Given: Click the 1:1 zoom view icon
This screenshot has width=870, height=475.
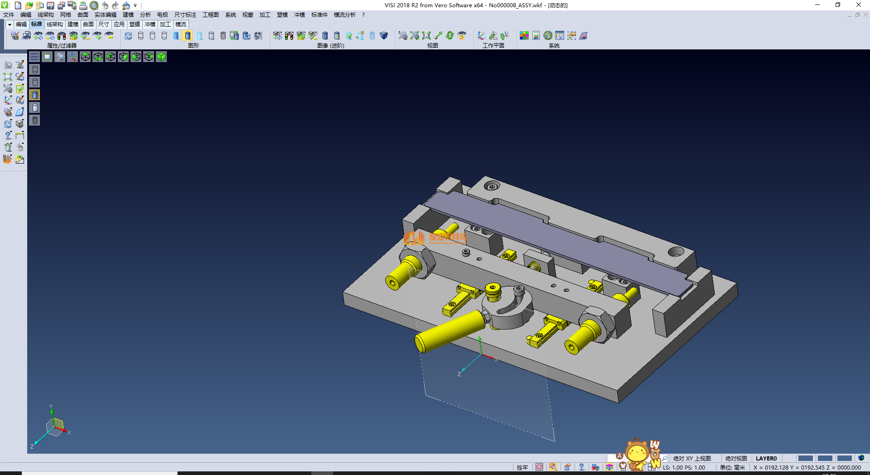Looking at the screenshot, I should (426, 36).
